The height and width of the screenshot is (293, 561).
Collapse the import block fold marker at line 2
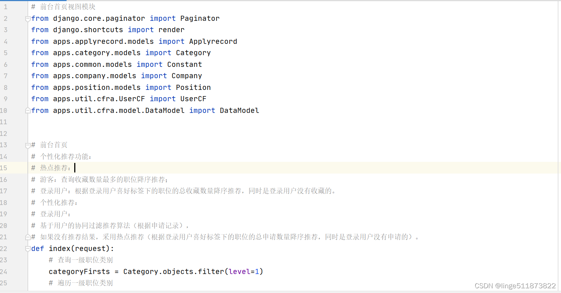[x=28, y=19]
